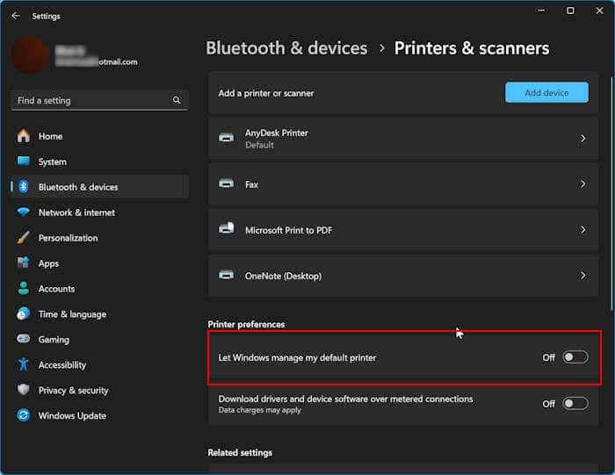Click the search magnifier icon

[177, 100]
